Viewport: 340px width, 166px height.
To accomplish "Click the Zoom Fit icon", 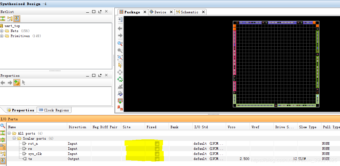I will click(120, 58).
